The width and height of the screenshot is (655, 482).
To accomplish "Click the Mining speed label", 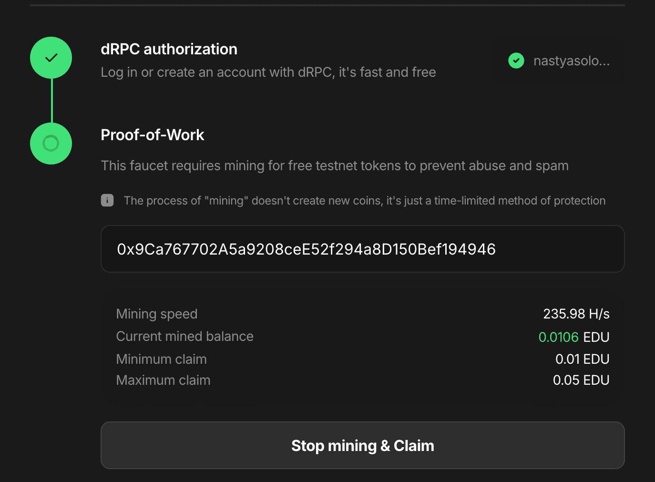I will [157, 314].
